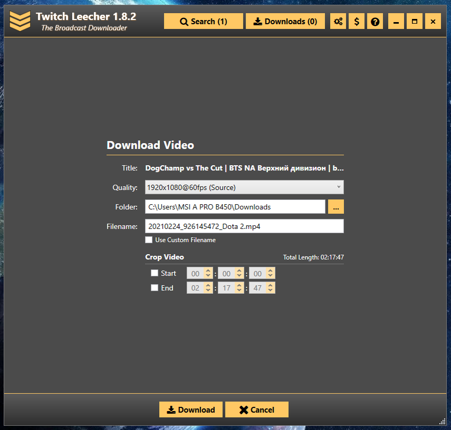Click the download arrow icon on Downloads button
Image resolution: width=451 pixels, height=430 pixels.
tap(258, 21)
